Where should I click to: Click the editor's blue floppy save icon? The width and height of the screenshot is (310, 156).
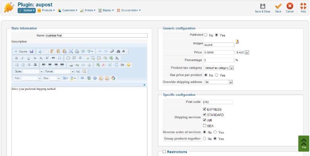[x=31, y=51]
